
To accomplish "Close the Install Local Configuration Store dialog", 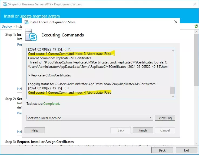I will [x=176, y=22].
